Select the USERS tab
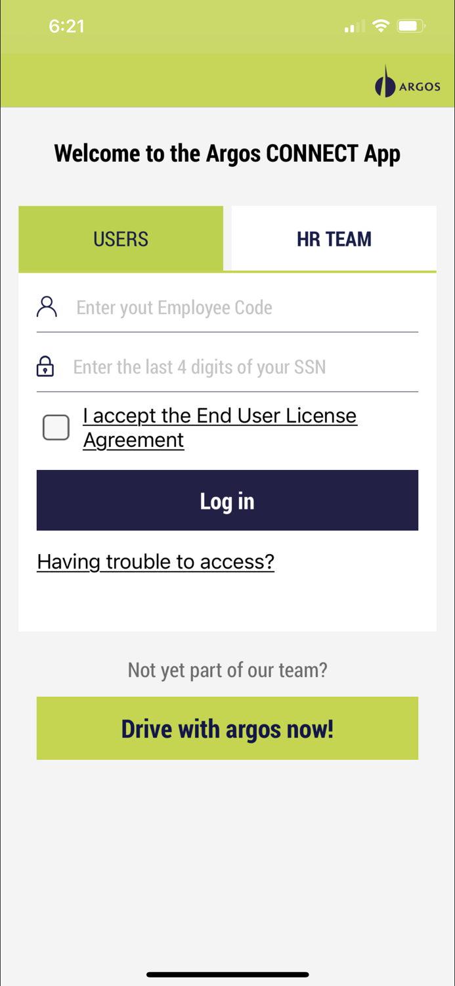This screenshot has width=455, height=986. pos(121,239)
